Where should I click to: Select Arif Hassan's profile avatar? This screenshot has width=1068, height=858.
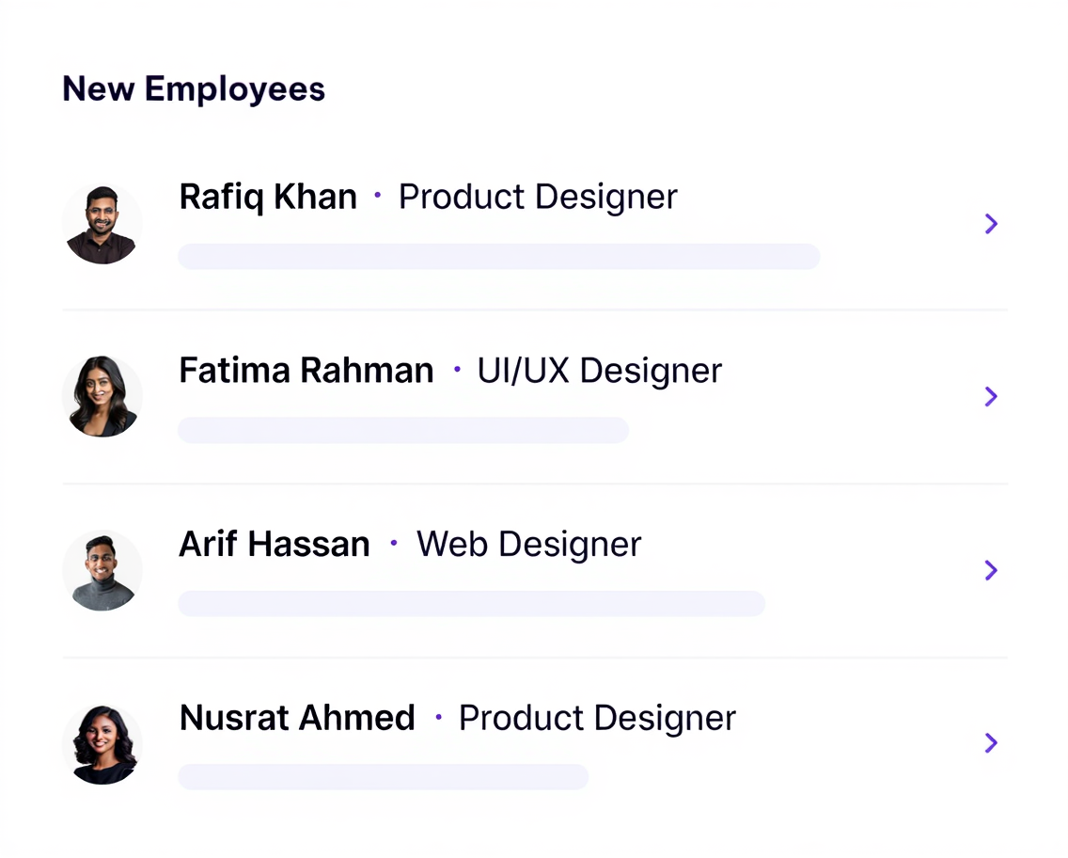(102, 570)
